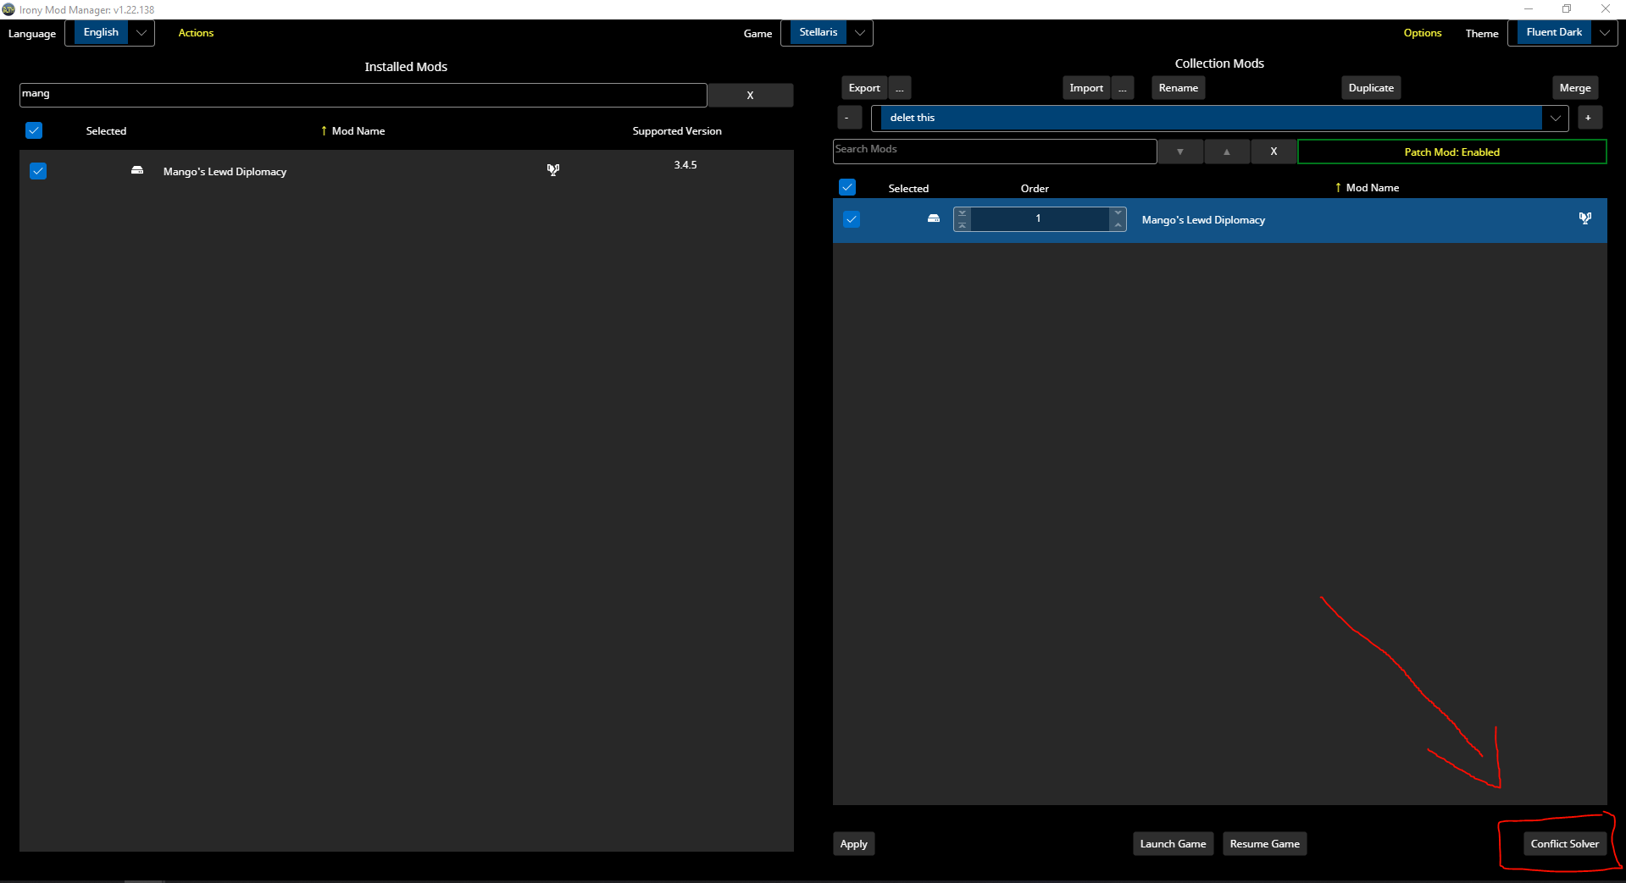The width and height of the screenshot is (1626, 883).
Task: Click the Export button
Action: (864, 88)
